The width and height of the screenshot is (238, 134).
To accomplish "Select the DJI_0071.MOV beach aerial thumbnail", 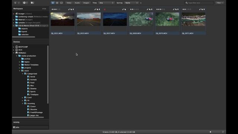I will coord(193,19).
